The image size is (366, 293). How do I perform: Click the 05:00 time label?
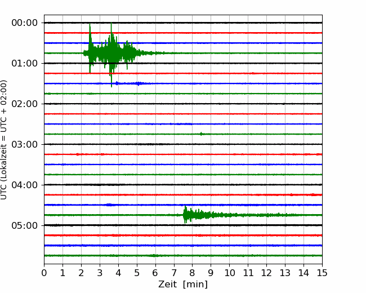[x=25, y=225]
